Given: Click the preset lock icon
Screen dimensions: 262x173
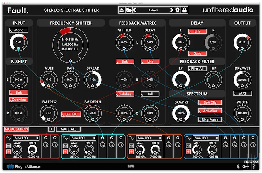Looking at the screenshot, I should (184, 10).
